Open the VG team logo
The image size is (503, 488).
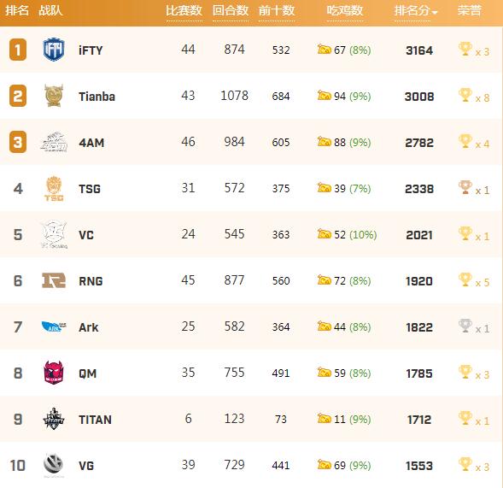(x=54, y=465)
